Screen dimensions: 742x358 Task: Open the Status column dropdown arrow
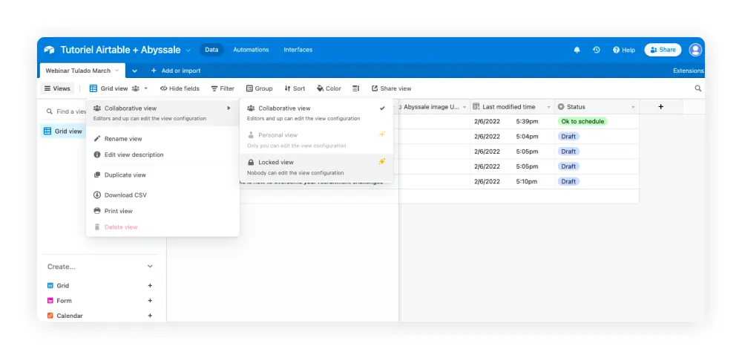click(633, 107)
